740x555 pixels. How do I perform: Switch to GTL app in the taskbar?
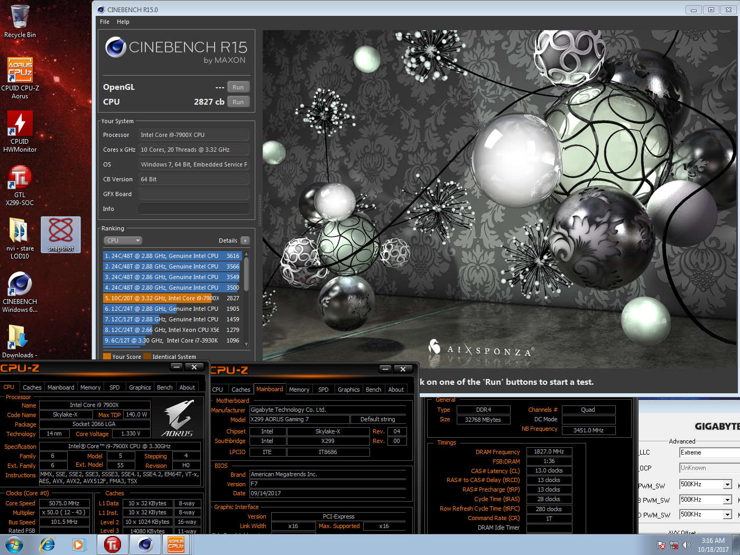(112, 544)
